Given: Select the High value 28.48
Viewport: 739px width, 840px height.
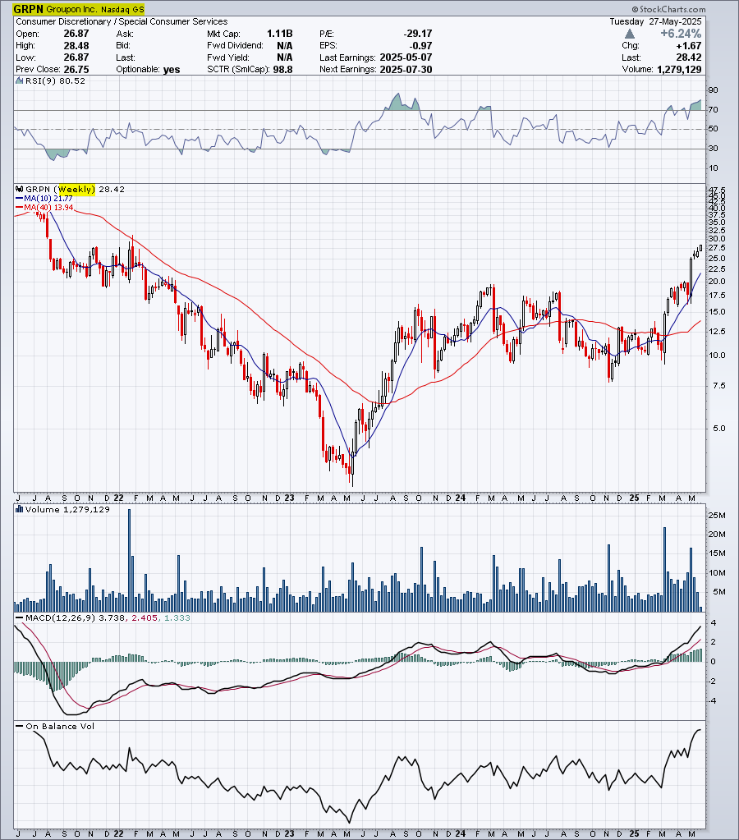Looking at the screenshot, I should click(x=76, y=45).
